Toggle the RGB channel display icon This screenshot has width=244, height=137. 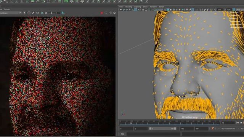tap(33, 13)
